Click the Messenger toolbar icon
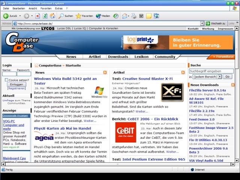This screenshot has height=180, width=240. point(156,16)
